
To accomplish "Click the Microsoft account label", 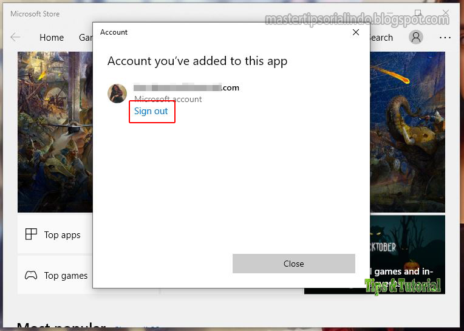I will pos(168,99).
